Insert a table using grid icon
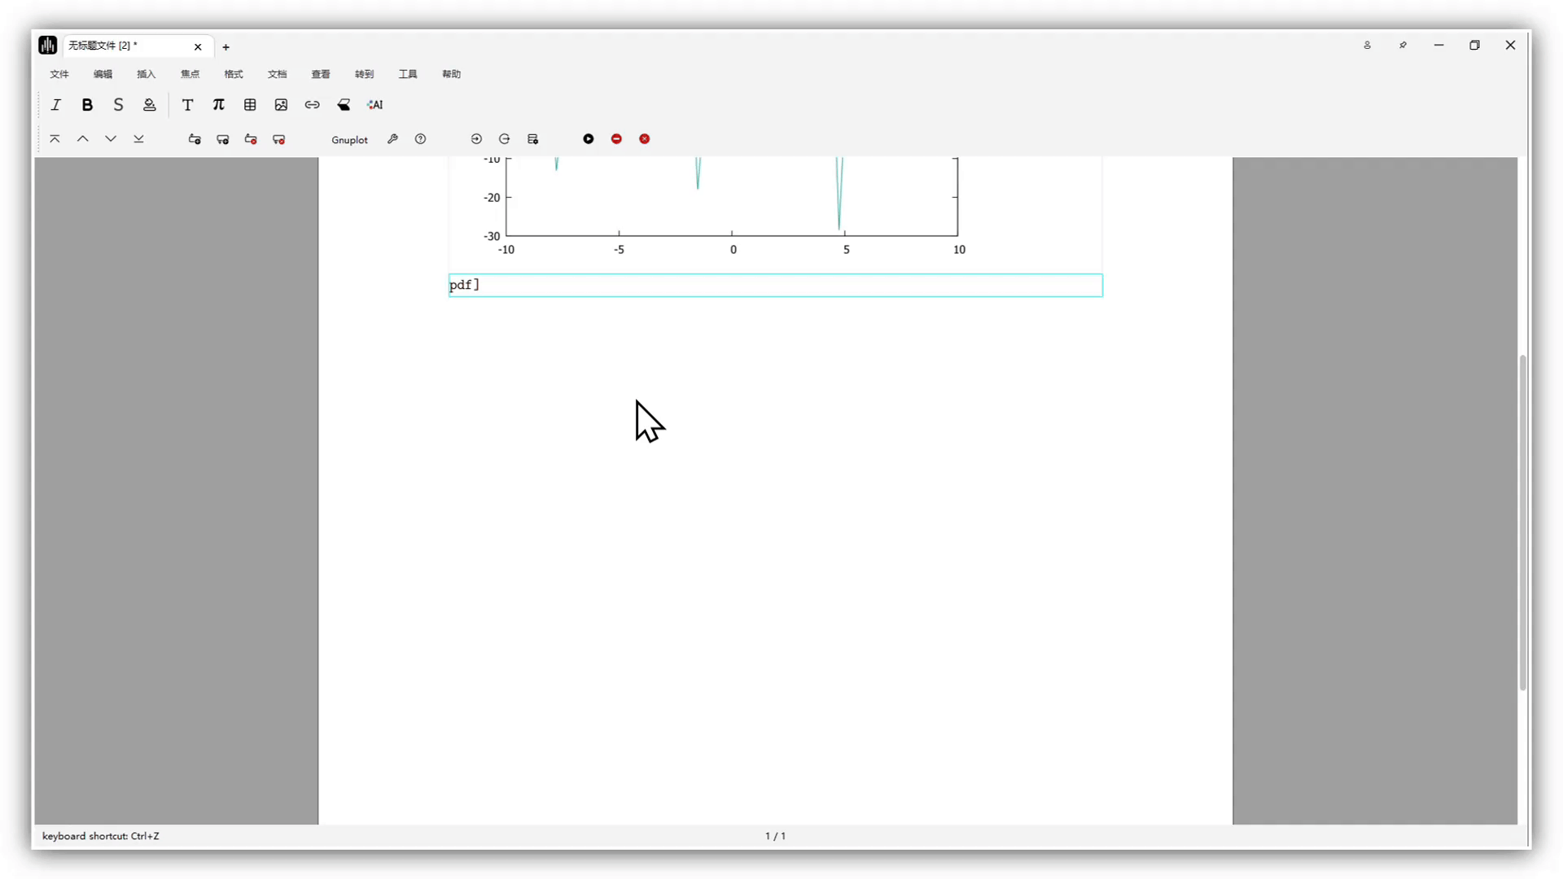The height and width of the screenshot is (879, 1563). point(250,105)
